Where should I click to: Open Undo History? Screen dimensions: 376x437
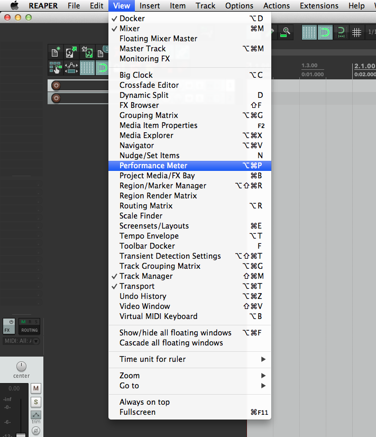click(190, 296)
